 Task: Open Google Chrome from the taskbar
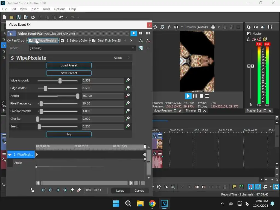(x=152, y=203)
